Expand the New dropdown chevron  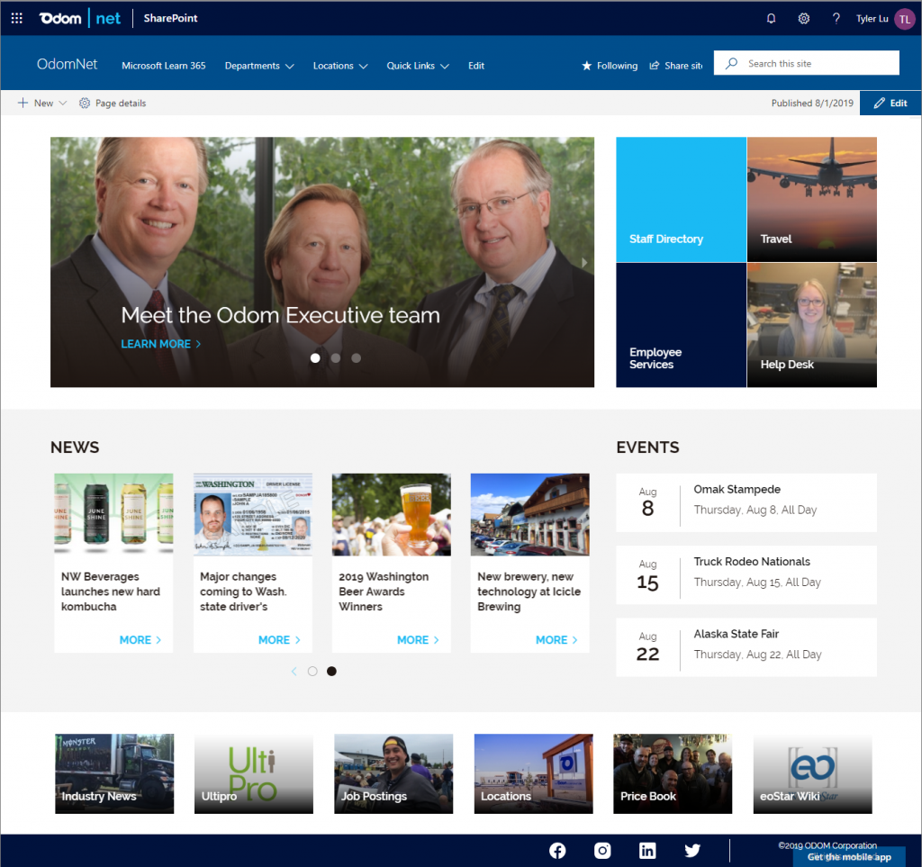[62, 103]
